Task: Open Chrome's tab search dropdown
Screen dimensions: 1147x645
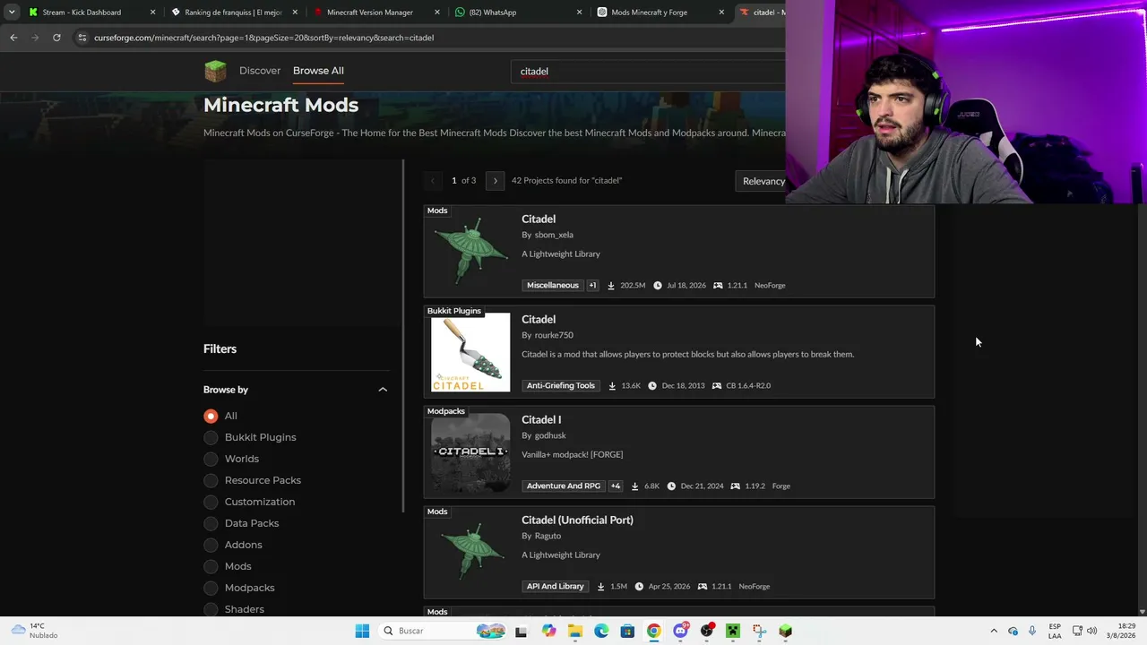Action: (x=12, y=13)
